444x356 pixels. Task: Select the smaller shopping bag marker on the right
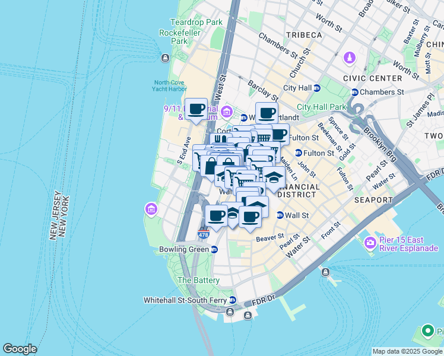pos(229,161)
